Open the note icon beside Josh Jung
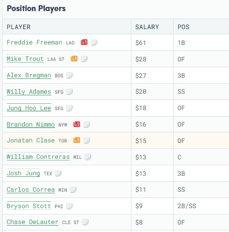229x232 pixels. tap(58, 173)
